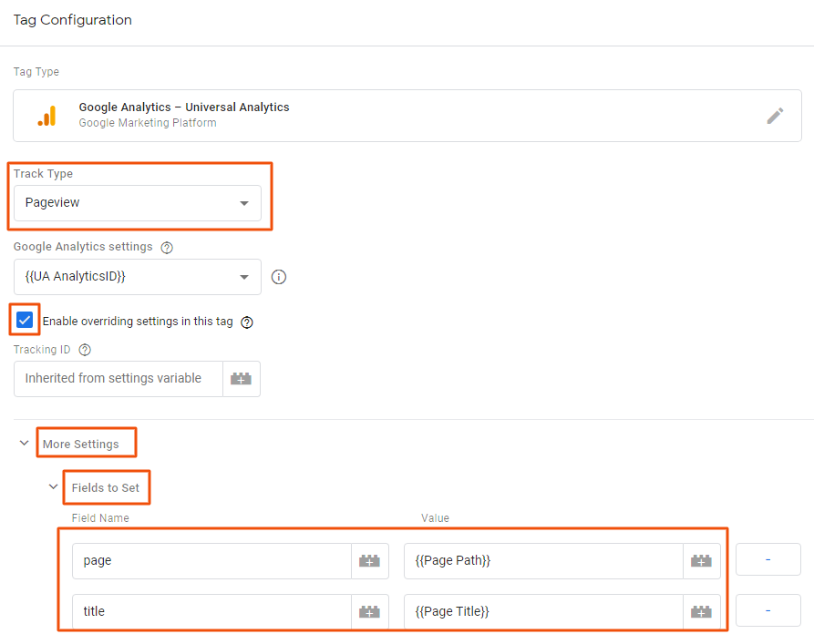Click the Tracking ID input field

[118, 379]
